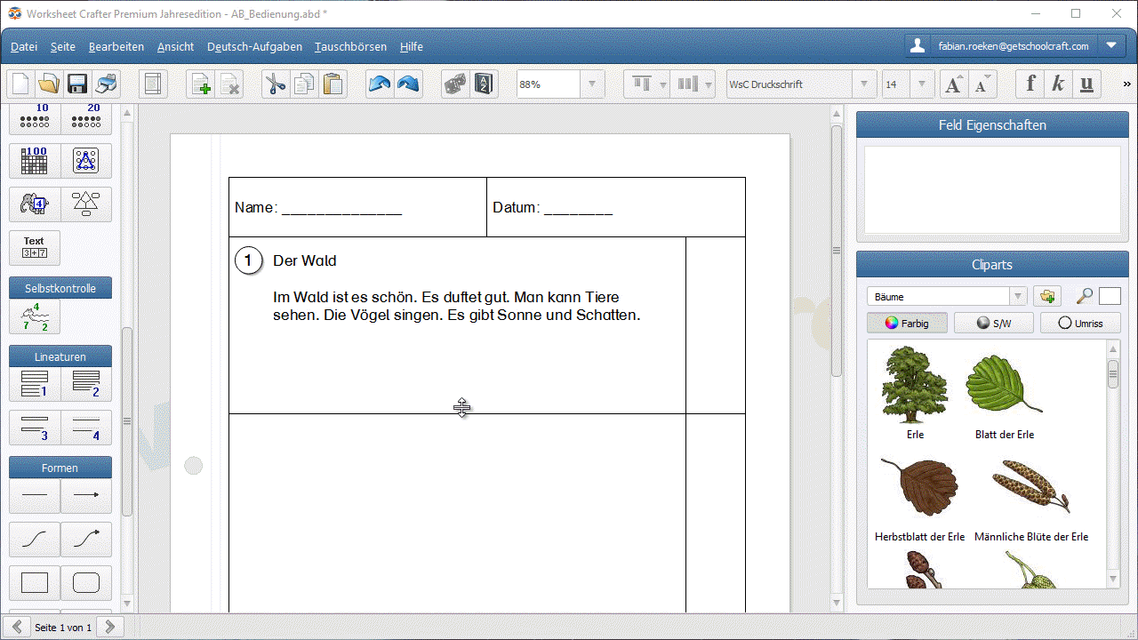Click the Print icon in toolbar
The image size is (1138, 640).
tap(106, 84)
